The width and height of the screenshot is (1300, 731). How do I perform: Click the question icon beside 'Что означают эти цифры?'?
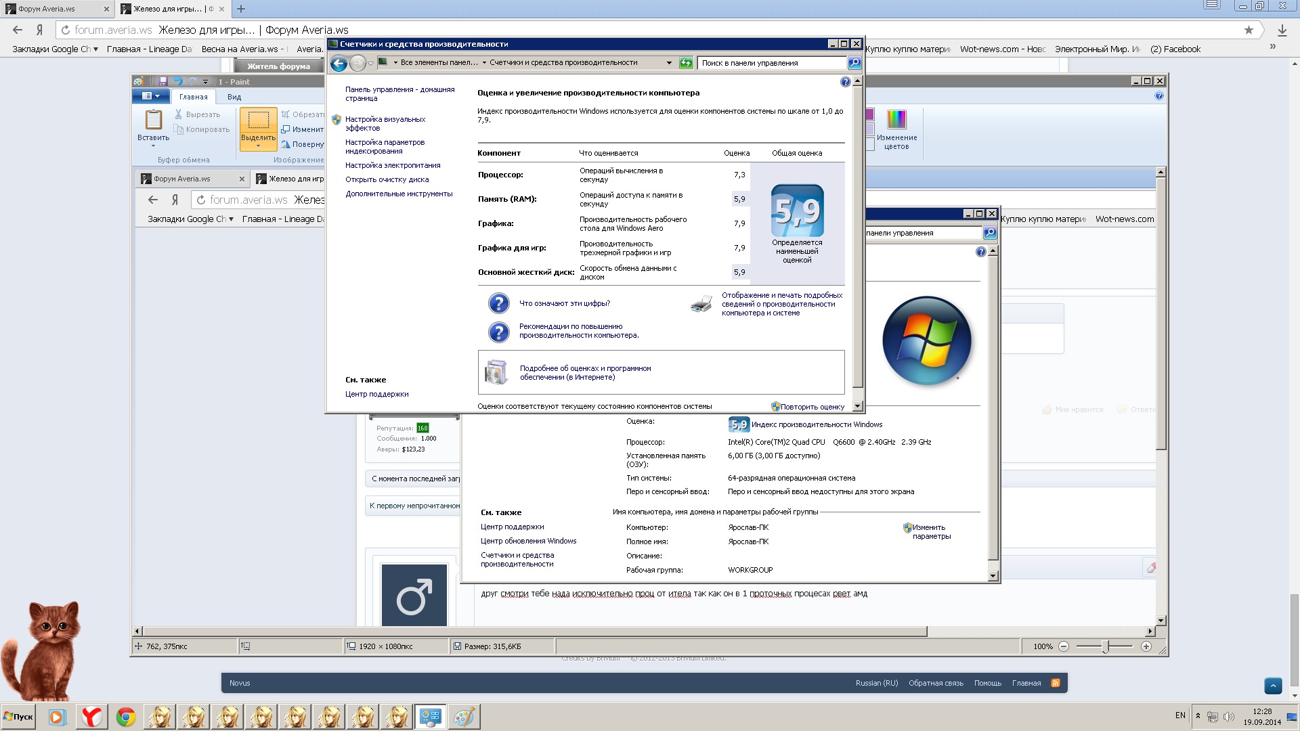coord(499,303)
